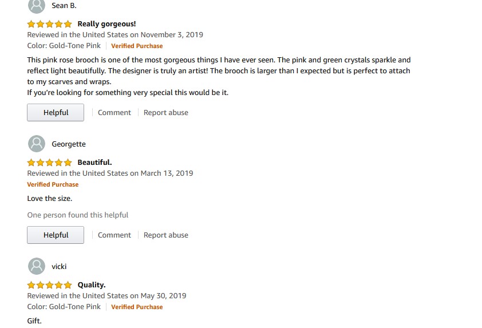Open vicki profile name link
The image size is (482, 328).
(x=59, y=267)
